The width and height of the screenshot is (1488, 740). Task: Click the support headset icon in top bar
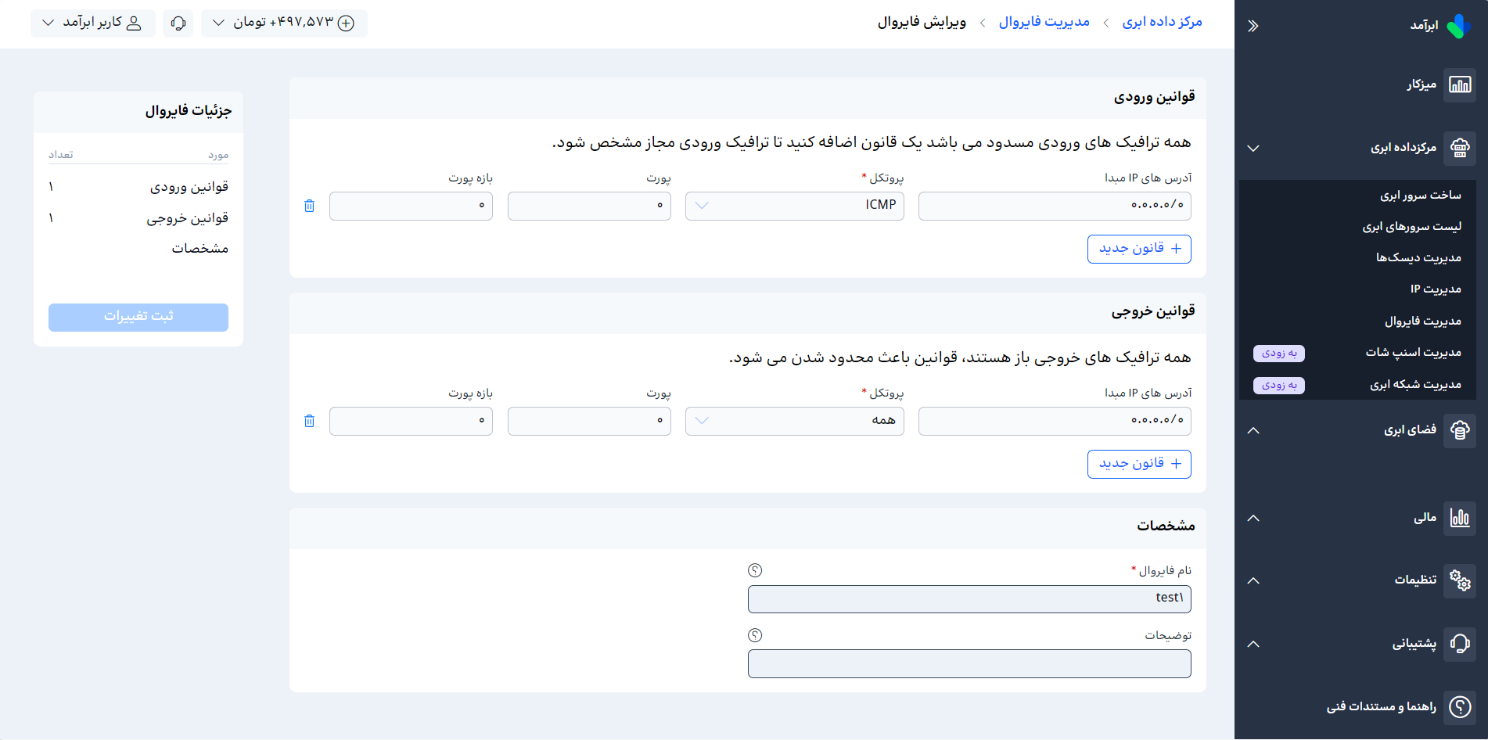click(x=178, y=23)
